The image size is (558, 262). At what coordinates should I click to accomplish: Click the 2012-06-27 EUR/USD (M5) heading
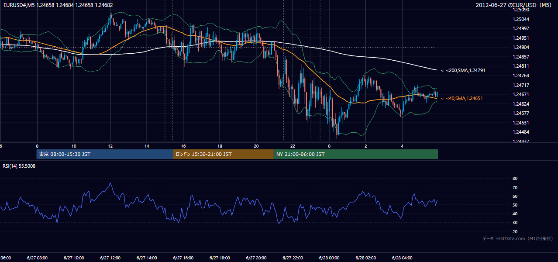514,5
